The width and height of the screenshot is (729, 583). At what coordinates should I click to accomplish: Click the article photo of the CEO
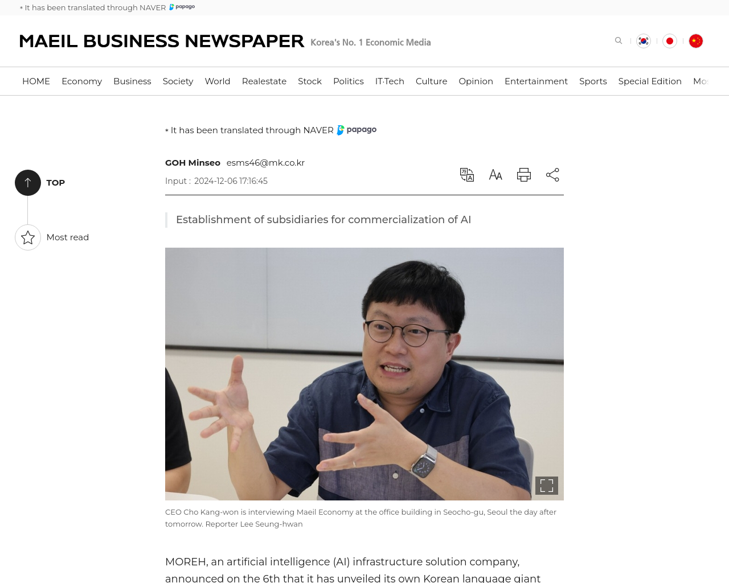point(364,374)
